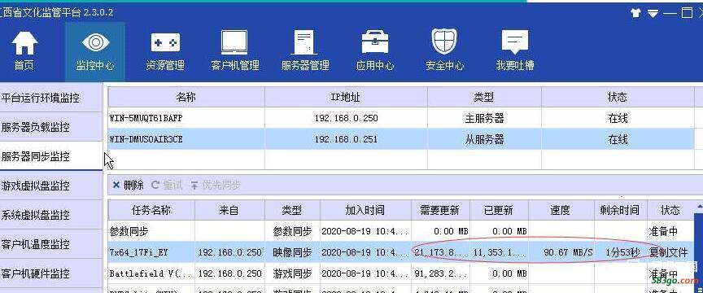703x293 pixels.
Task: Sort tasks by 剩余时间 header
Action: 620,210
